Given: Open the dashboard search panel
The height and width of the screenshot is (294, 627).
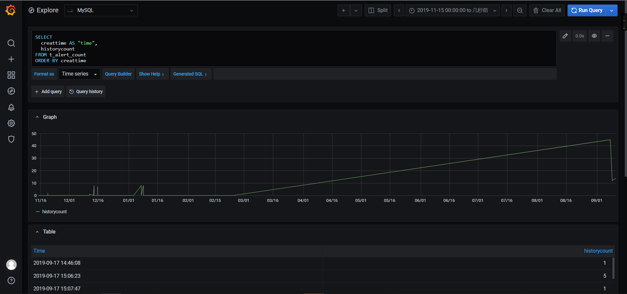Looking at the screenshot, I should coord(11,43).
